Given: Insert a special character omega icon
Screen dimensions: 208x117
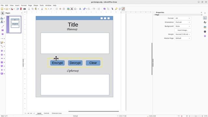Looking at the screenshot, I should tap(75, 9).
